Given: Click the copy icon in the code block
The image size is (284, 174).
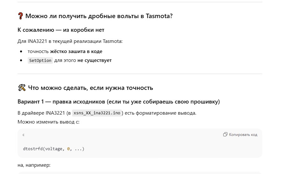Looking at the screenshot, I should pyautogui.click(x=225, y=135).
